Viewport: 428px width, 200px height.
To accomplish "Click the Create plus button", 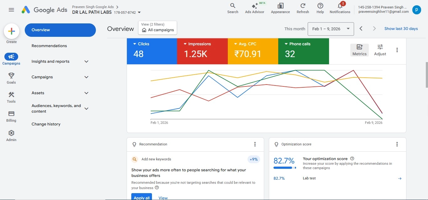I will (12, 31).
